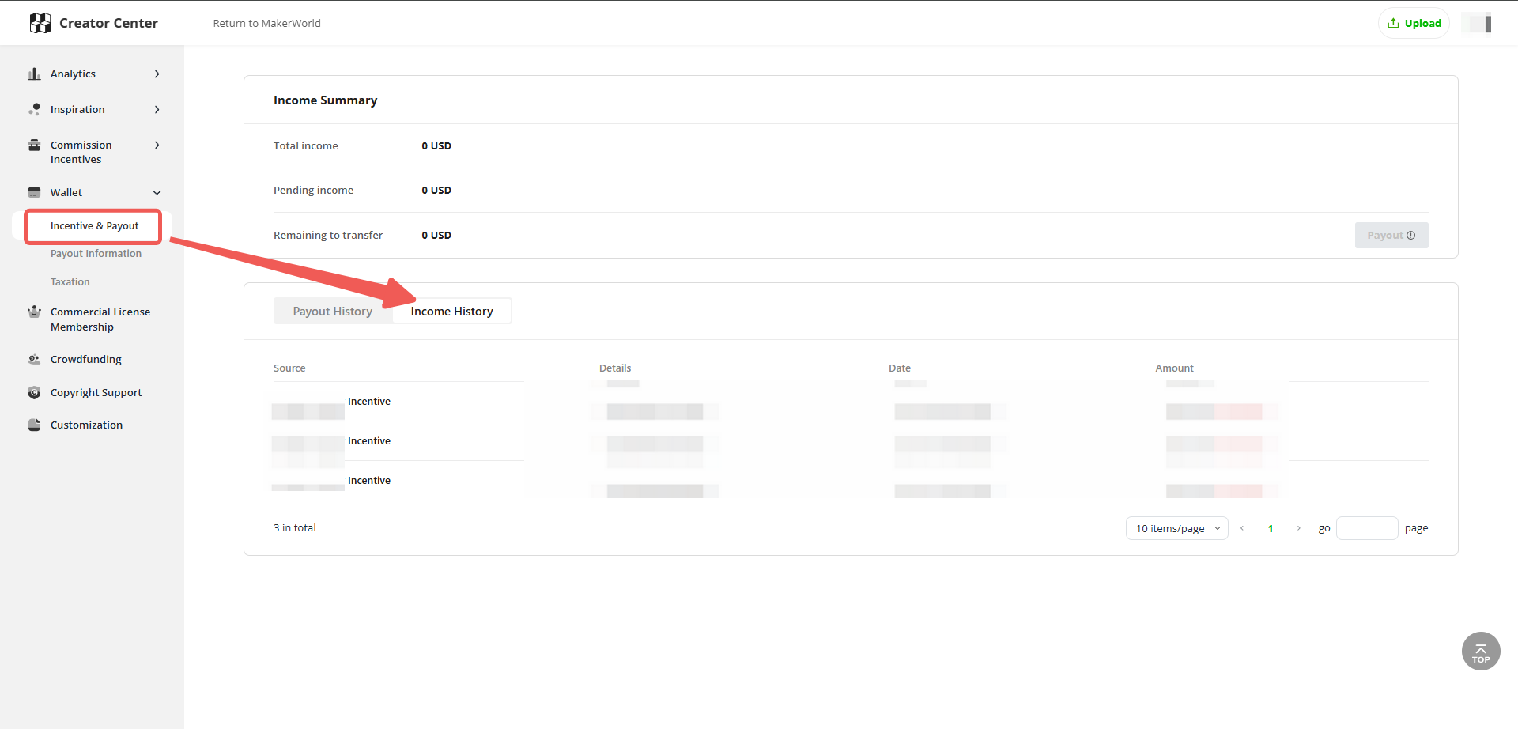
Task: Open Analytics via its bar chart icon
Action: click(34, 74)
